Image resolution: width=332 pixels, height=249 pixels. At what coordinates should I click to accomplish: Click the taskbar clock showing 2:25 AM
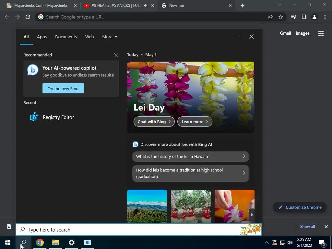pos(304,243)
